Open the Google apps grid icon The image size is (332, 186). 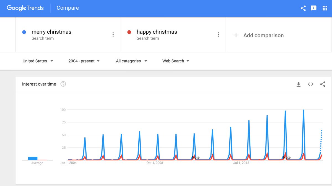(x=325, y=8)
